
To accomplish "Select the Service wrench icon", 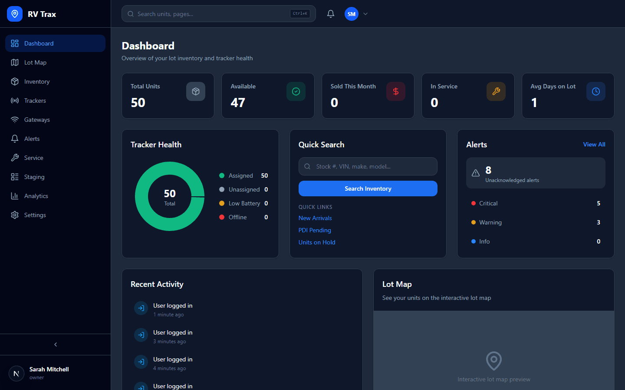I will pos(15,158).
